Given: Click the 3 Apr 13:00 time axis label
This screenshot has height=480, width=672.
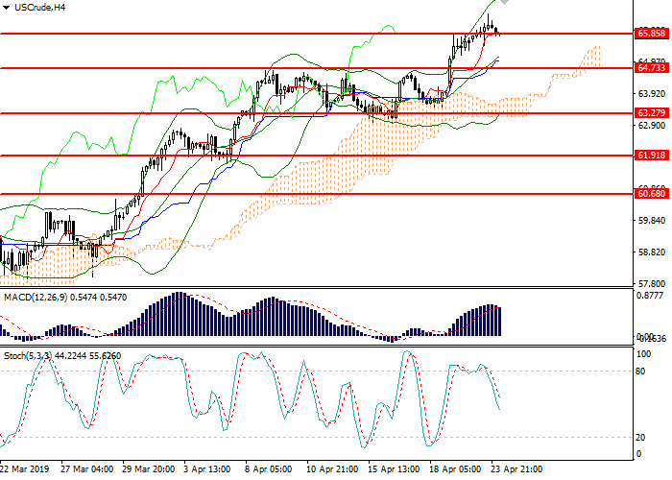Looking at the screenshot, I should click(x=206, y=469).
